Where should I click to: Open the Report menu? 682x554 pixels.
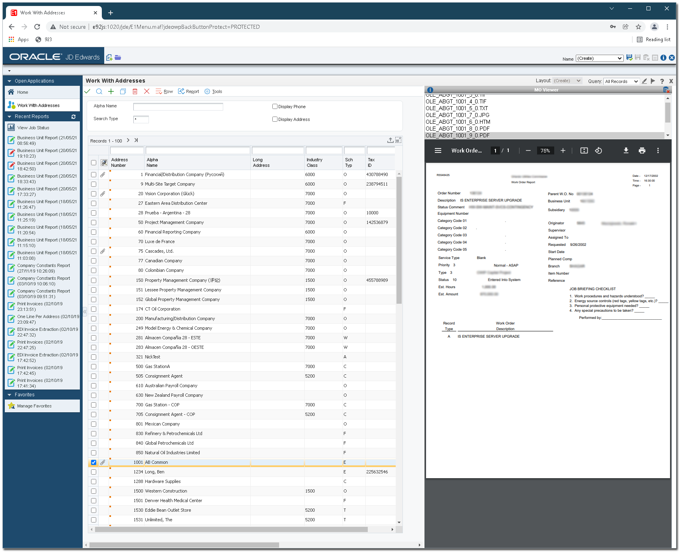188,91
